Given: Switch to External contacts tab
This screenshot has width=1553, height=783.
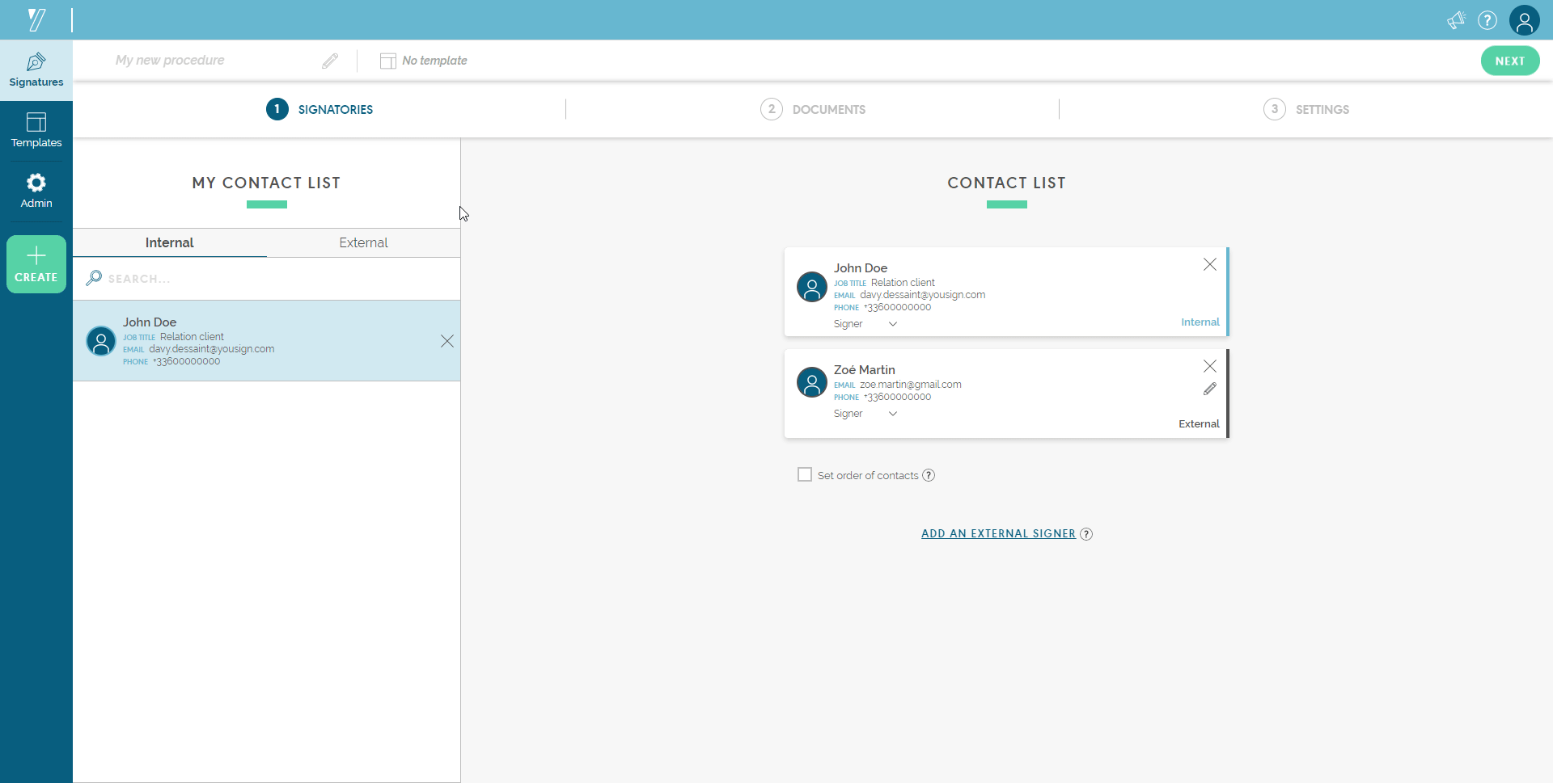Looking at the screenshot, I should click(364, 242).
